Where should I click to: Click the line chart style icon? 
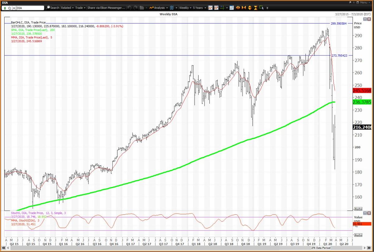pos(210,8)
